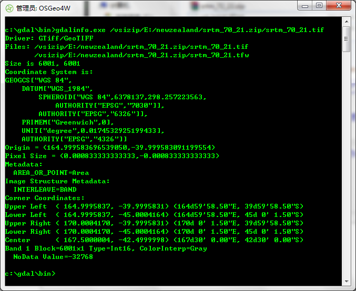The width and height of the screenshot is (356, 291).
Task: Click the gdalinfo.exe command line text
Action: [x=165, y=30]
